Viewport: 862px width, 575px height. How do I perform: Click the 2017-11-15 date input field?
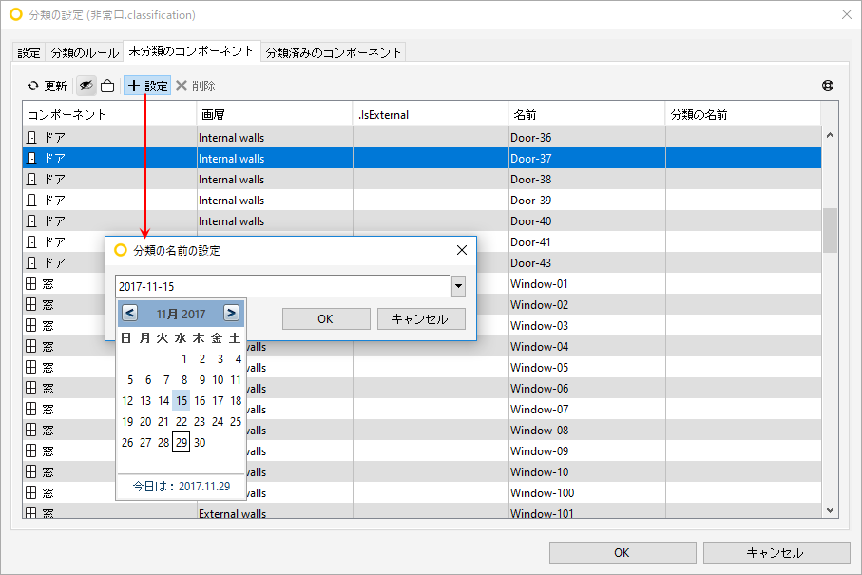(282, 286)
